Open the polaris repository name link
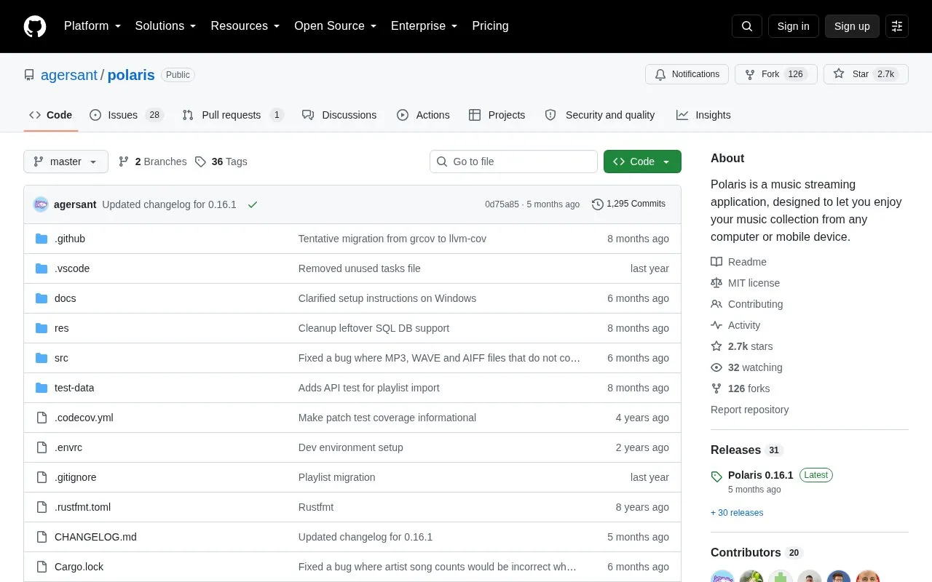The height and width of the screenshot is (582, 932). click(131, 75)
